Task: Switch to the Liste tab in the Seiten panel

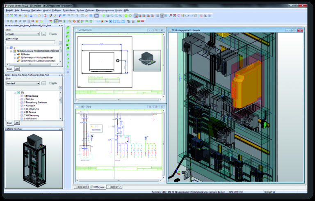Action: pyautogui.click(x=17, y=123)
